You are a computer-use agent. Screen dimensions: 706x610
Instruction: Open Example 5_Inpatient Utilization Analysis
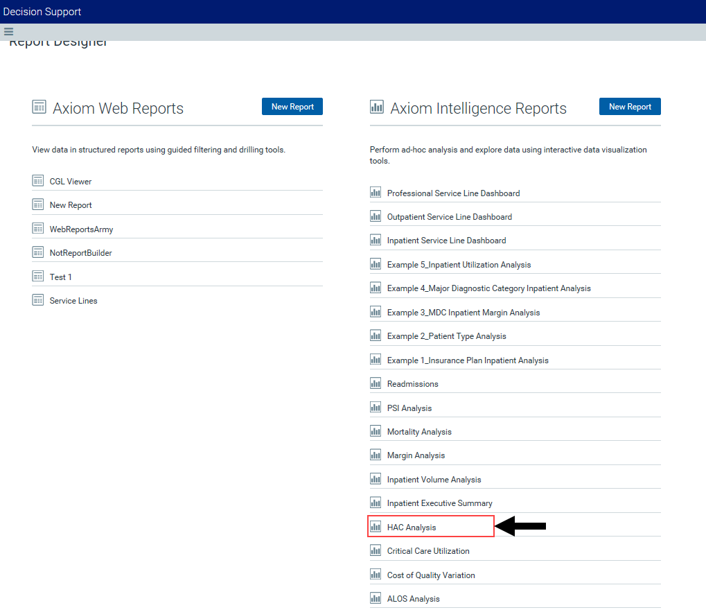(459, 265)
